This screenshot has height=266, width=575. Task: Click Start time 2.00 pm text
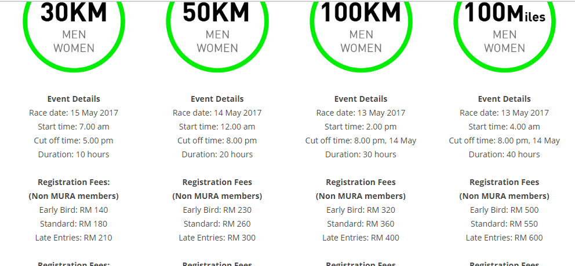point(361,127)
